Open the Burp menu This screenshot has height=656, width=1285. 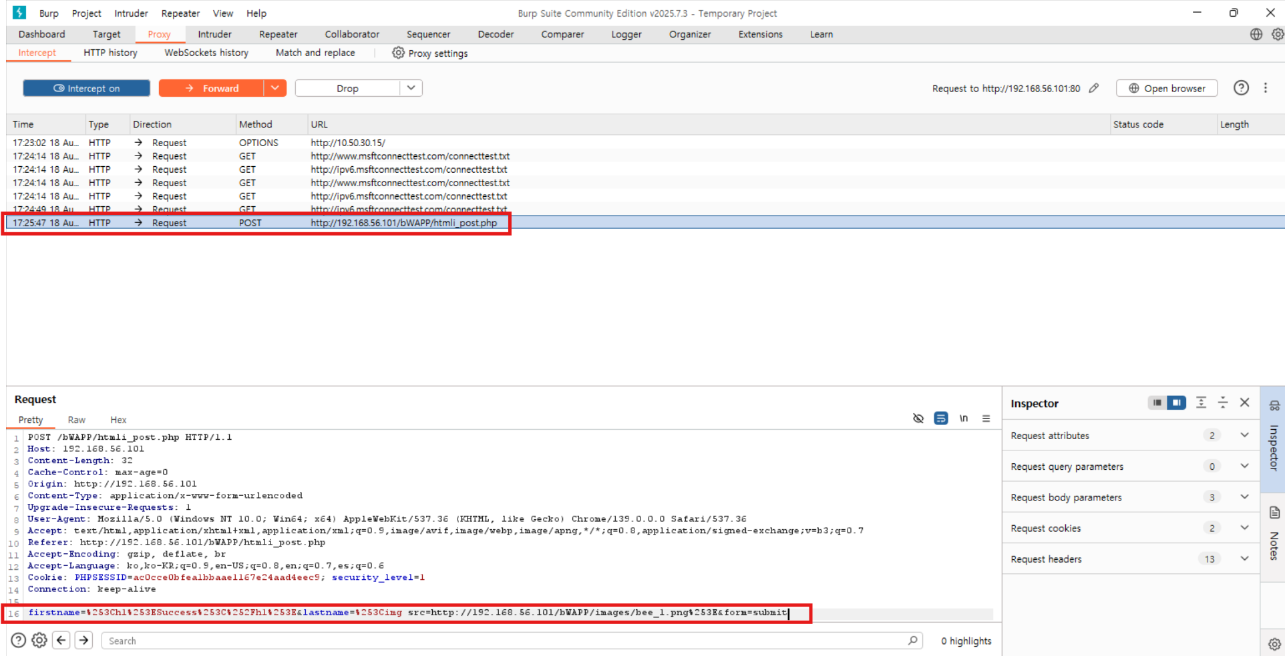[x=49, y=13]
